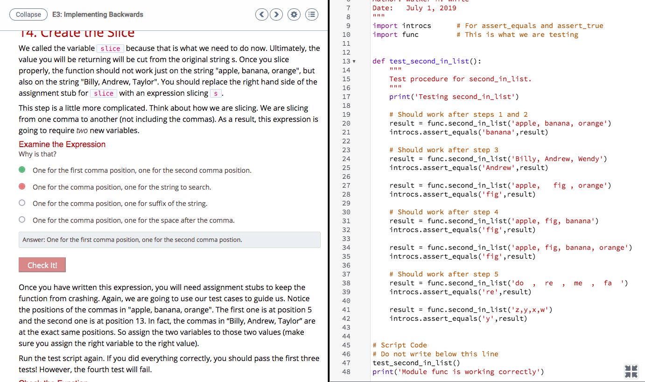Click the 's' inline code tag
Screen dimensions: 645x382
pyautogui.click(x=216, y=93)
